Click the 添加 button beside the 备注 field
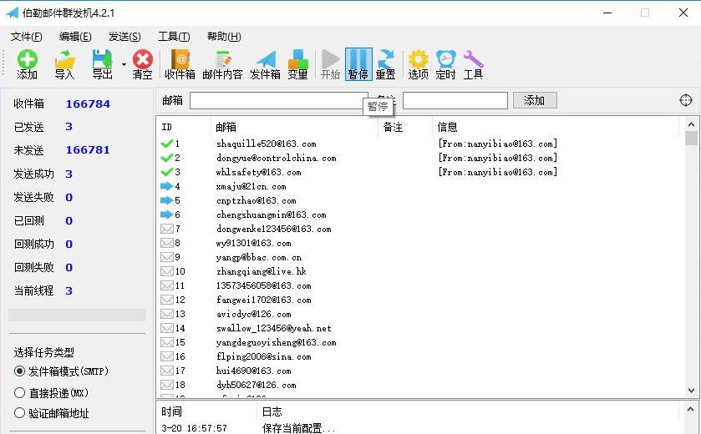701x434 pixels. [535, 100]
